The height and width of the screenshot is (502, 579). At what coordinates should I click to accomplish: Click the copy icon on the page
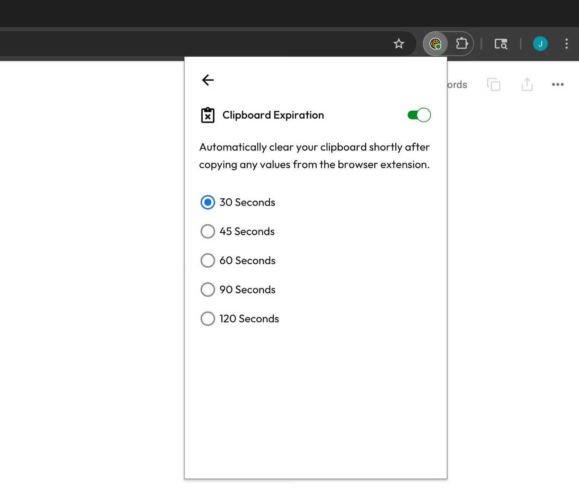(x=494, y=84)
